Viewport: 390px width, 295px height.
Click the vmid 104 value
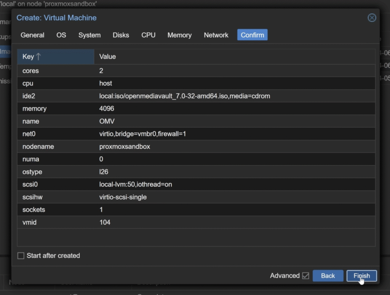coord(105,222)
